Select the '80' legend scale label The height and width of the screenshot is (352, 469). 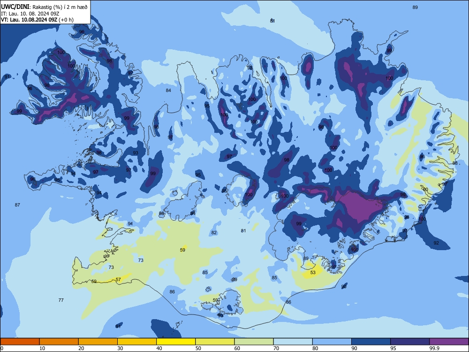315,348
